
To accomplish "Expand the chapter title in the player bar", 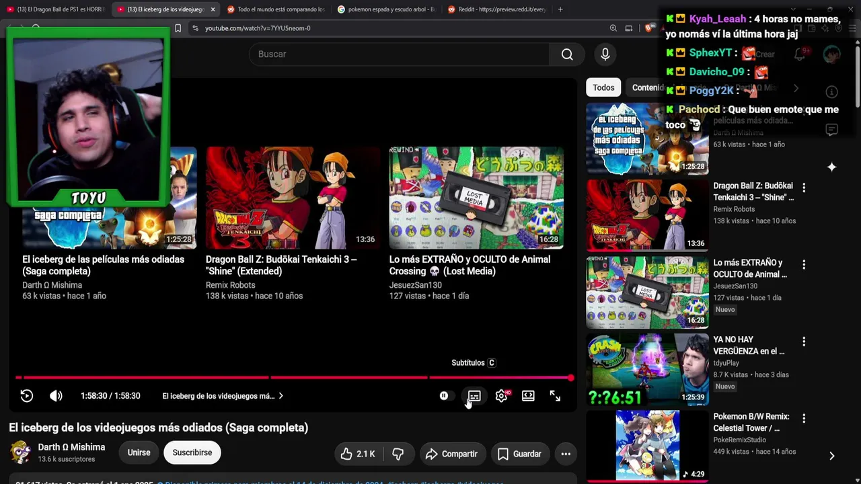I will [x=223, y=396].
